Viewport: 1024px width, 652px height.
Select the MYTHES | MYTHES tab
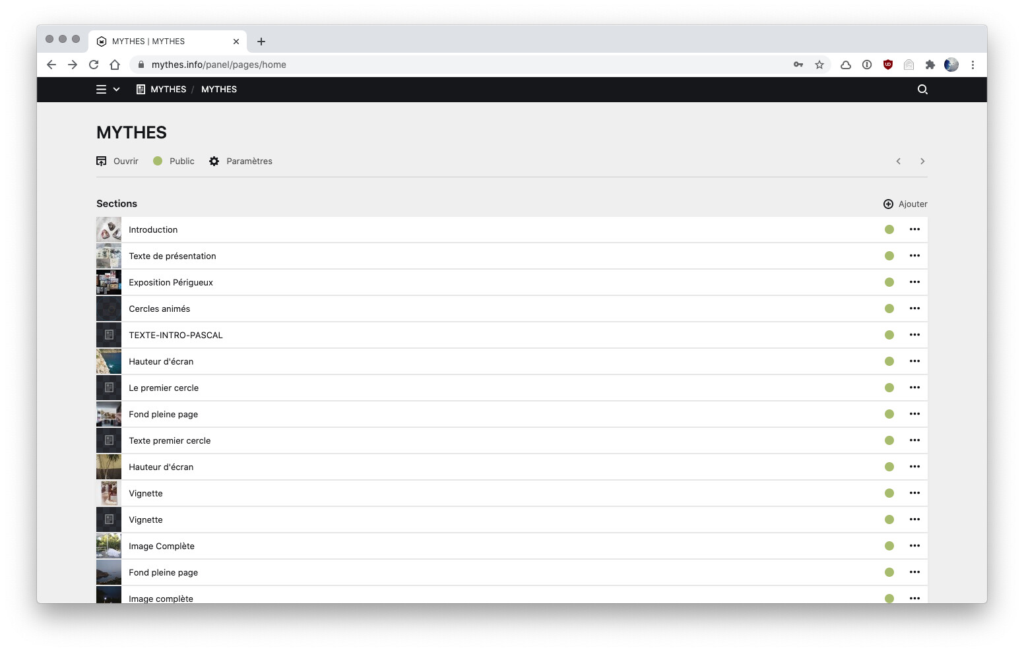point(168,42)
